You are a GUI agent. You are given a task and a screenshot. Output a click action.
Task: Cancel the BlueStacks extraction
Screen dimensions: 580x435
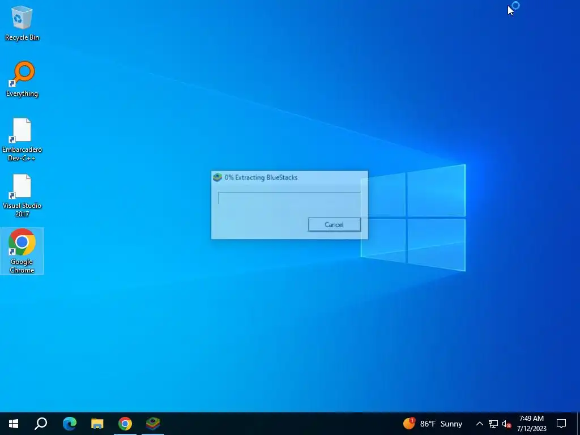point(334,224)
